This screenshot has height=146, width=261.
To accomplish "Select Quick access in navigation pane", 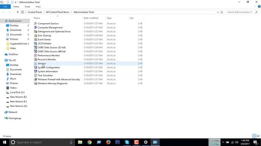I will [x=15, y=21].
